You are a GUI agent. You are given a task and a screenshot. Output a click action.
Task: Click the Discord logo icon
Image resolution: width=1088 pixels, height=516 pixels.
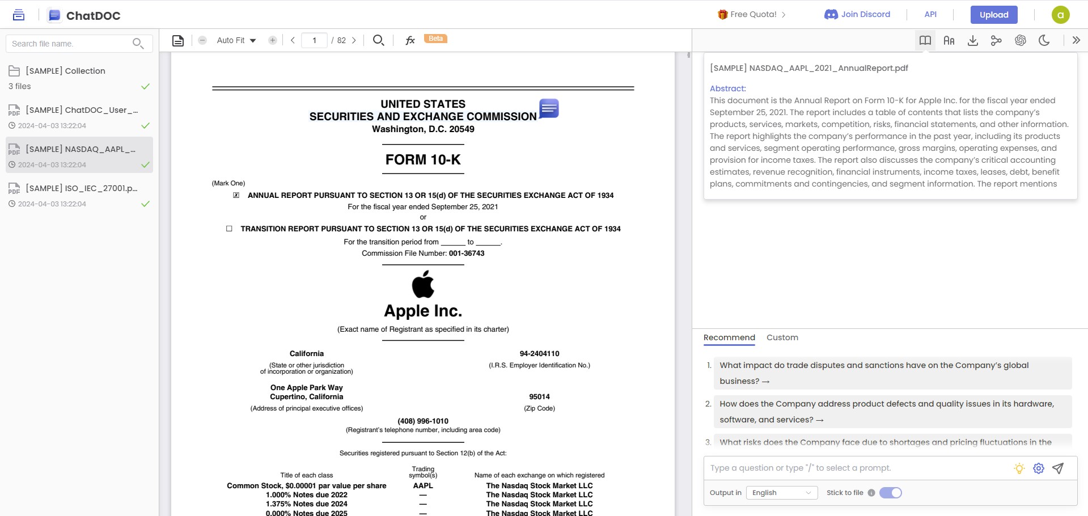click(x=831, y=15)
